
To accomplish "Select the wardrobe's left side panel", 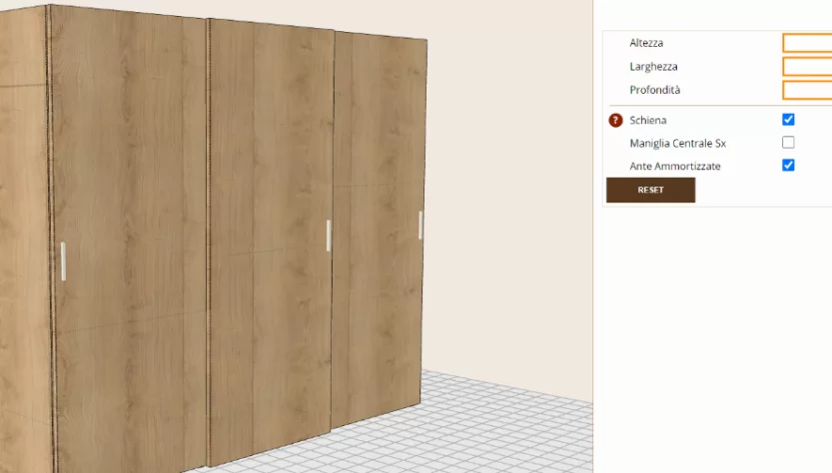I will (x=24, y=238).
